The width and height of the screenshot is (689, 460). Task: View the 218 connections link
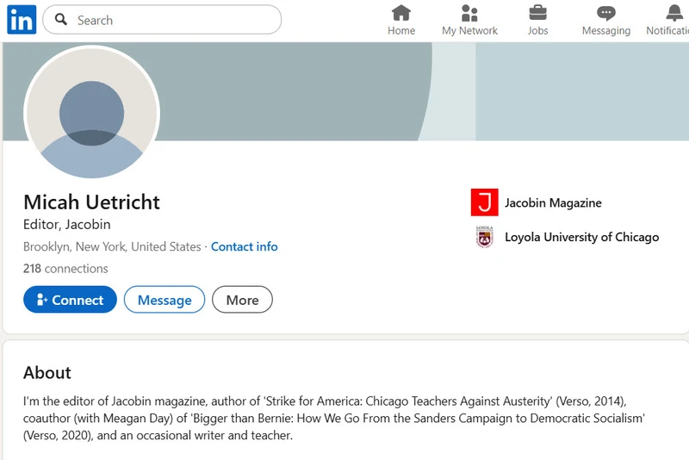click(65, 269)
